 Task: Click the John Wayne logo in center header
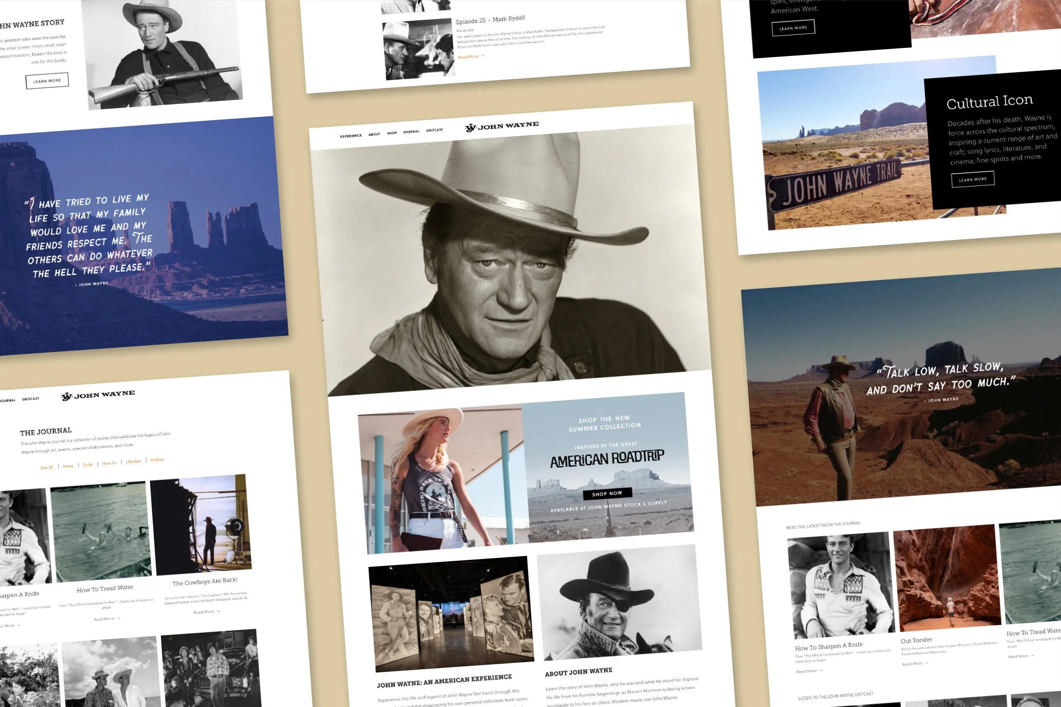(x=502, y=126)
